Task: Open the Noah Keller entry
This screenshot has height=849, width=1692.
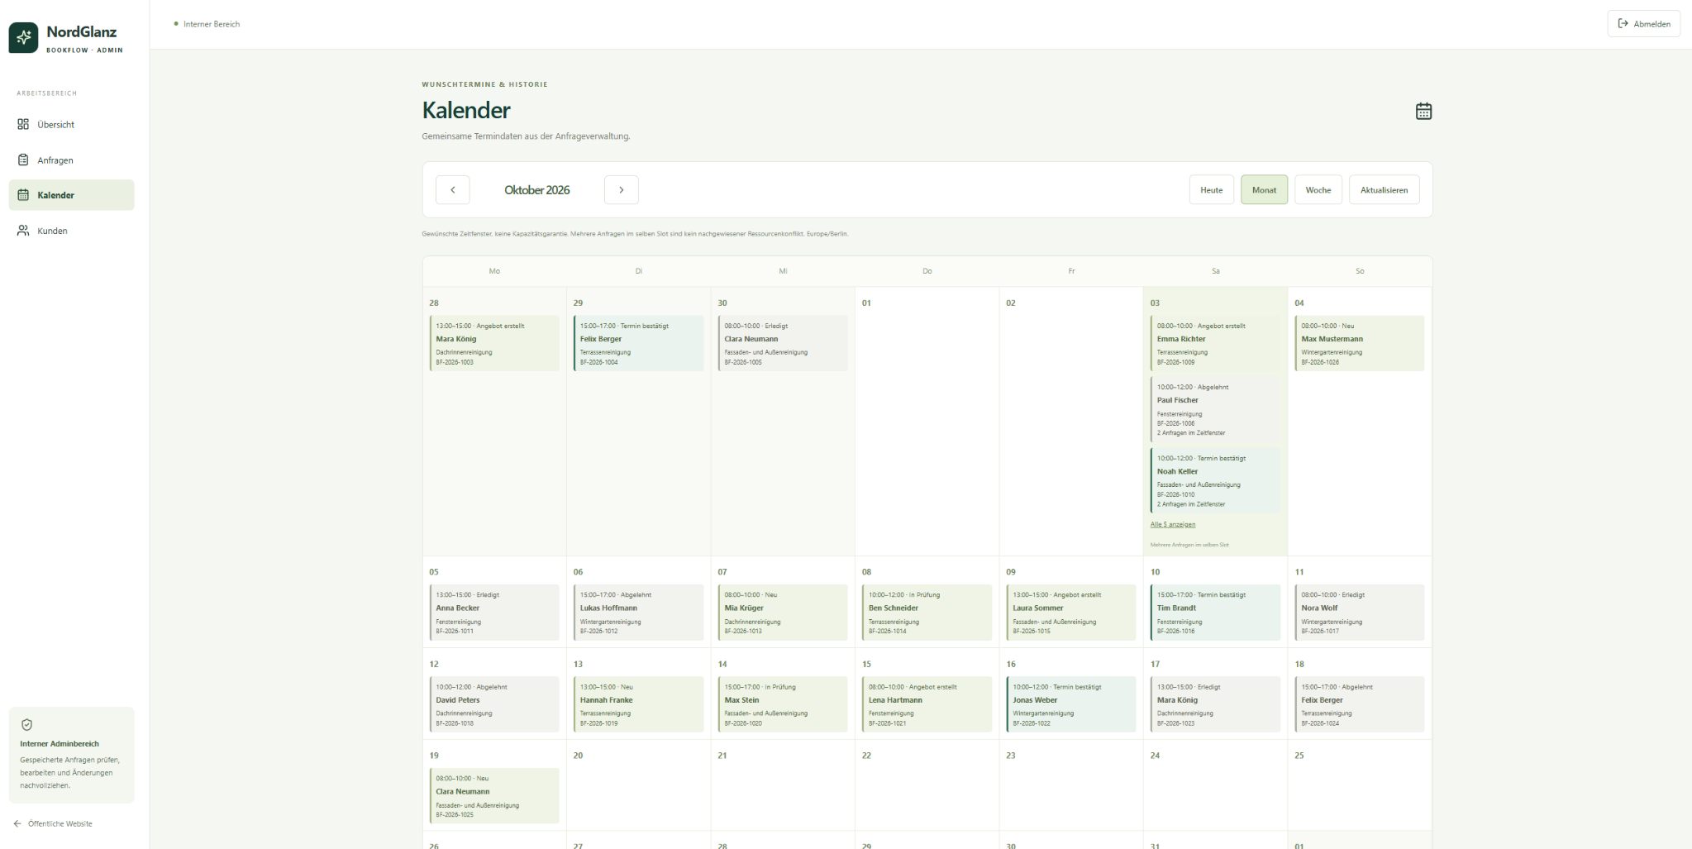Action: tap(1215, 480)
